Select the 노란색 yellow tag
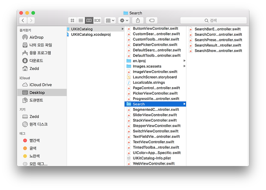 point(42,156)
